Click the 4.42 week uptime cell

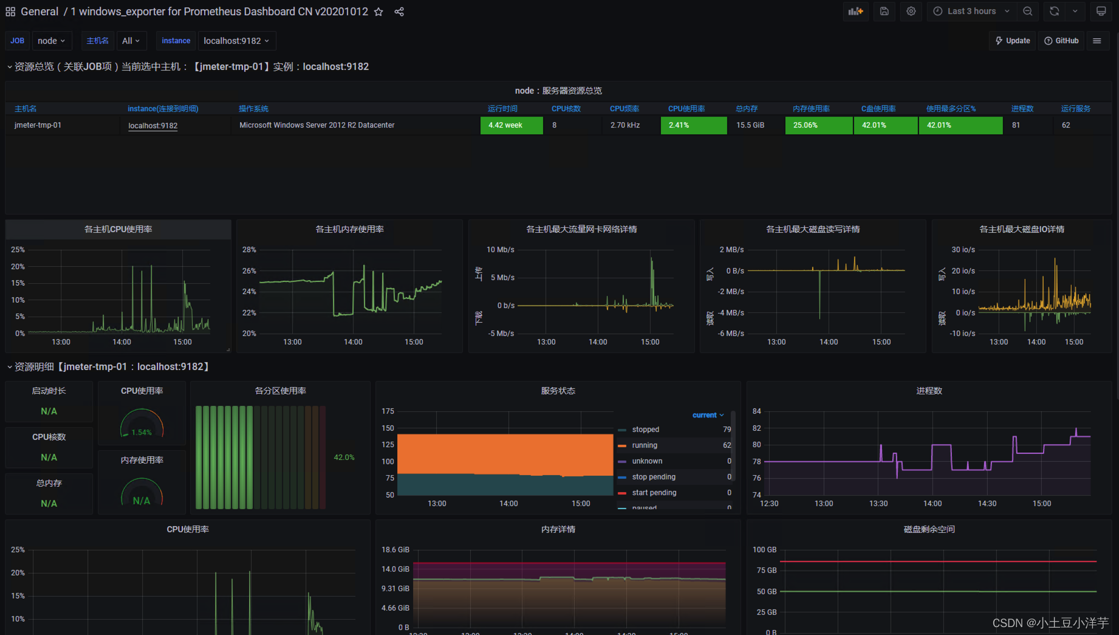click(x=512, y=125)
